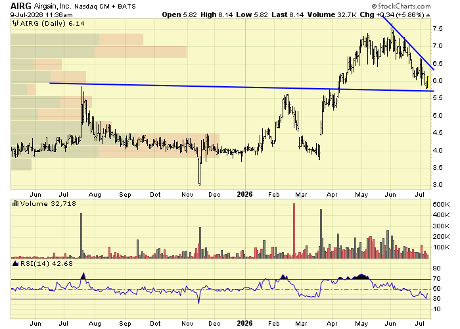Click the 30 RSI axis label

[437, 299]
